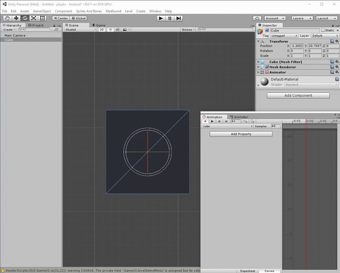The width and height of the screenshot is (340, 273).
Task: Open animation clip dropdown cube
Action: (228, 126)
